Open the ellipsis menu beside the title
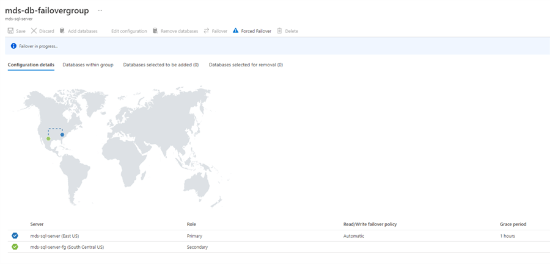The width and height of the screenshot is (550, 264). [x=100, y=11]
